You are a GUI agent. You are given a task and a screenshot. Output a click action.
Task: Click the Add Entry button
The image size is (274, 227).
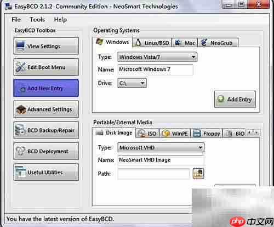pyautogui.click(x=235, y=99)
